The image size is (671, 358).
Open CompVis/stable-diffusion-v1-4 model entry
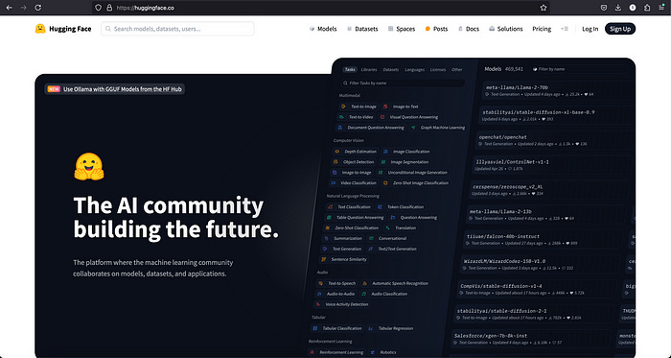pyautogui.click(x=535, y=289)
